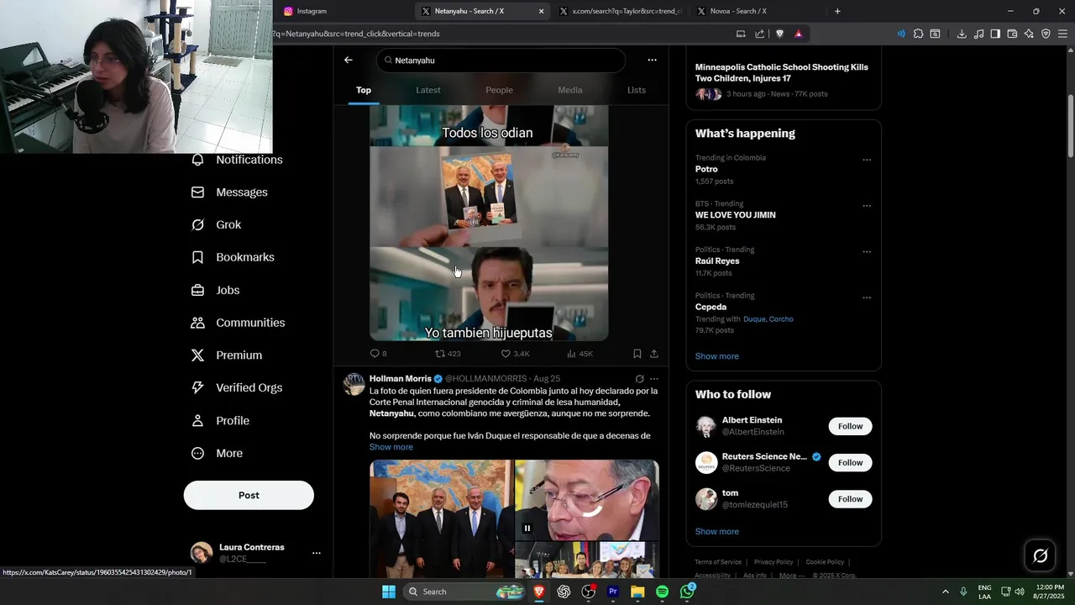Open options dots for Cepeda trend
The image size is (1075, 605).
[x=867, y=297]
